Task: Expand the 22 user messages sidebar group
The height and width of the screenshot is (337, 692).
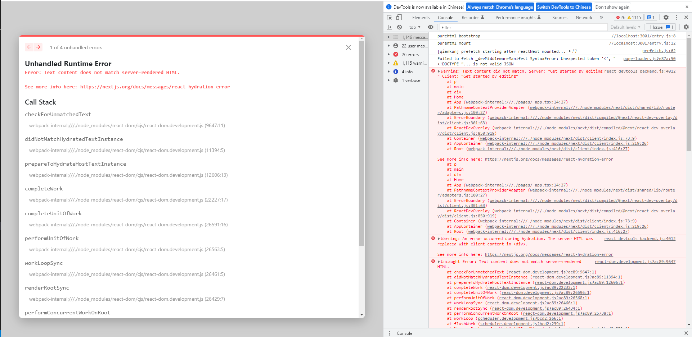Action: (x=388, y=46)
